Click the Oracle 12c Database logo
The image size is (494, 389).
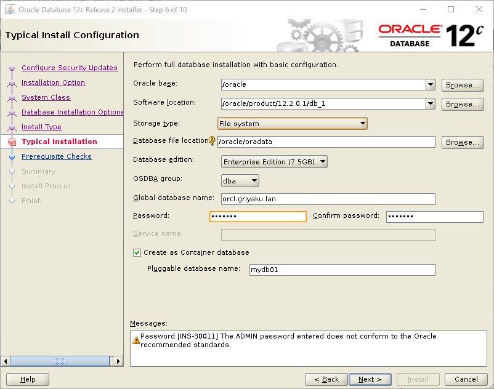point(431,36)
